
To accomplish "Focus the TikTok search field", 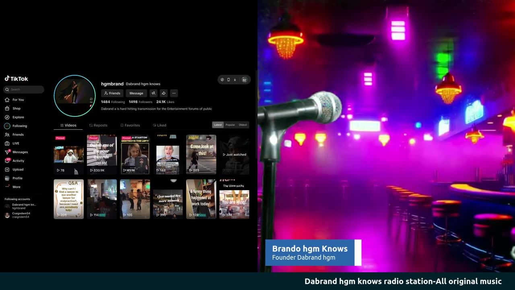I will click(x=24, y=89).
